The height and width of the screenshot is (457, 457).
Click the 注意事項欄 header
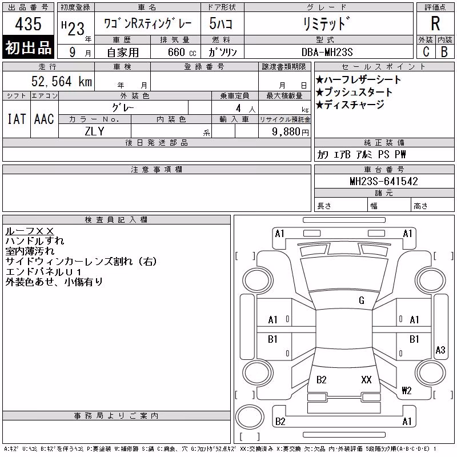[x=157, y=169]
